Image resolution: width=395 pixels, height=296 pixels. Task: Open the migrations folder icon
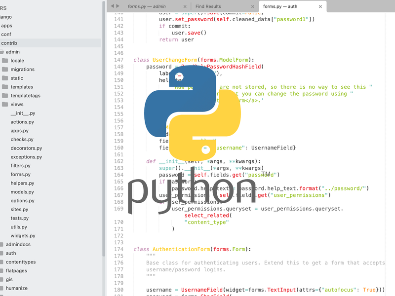(x=5, y=69)
